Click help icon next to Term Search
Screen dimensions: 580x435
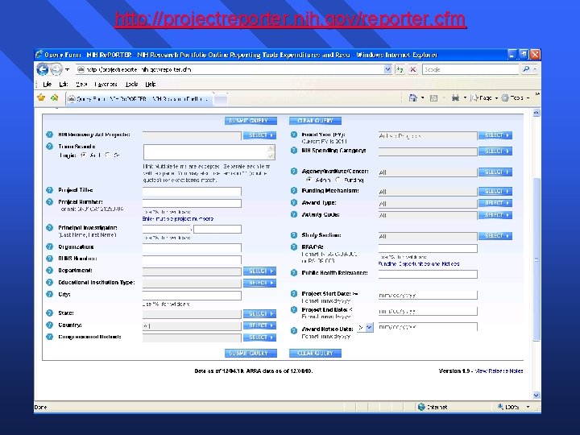pyautogui.click(x=50, y=147)
